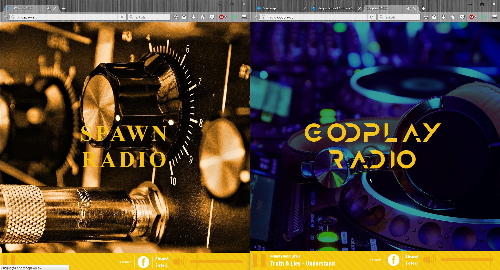
Task: Focus the "Ieškoti" search box in the right window
Action: click(399, 17)
